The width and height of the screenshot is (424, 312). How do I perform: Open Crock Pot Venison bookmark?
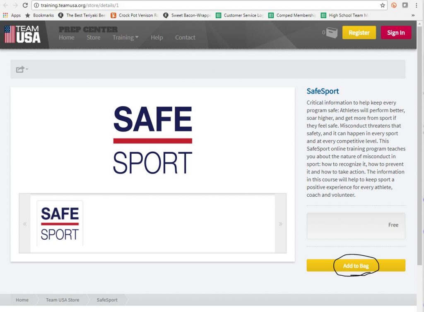[135, 15]
